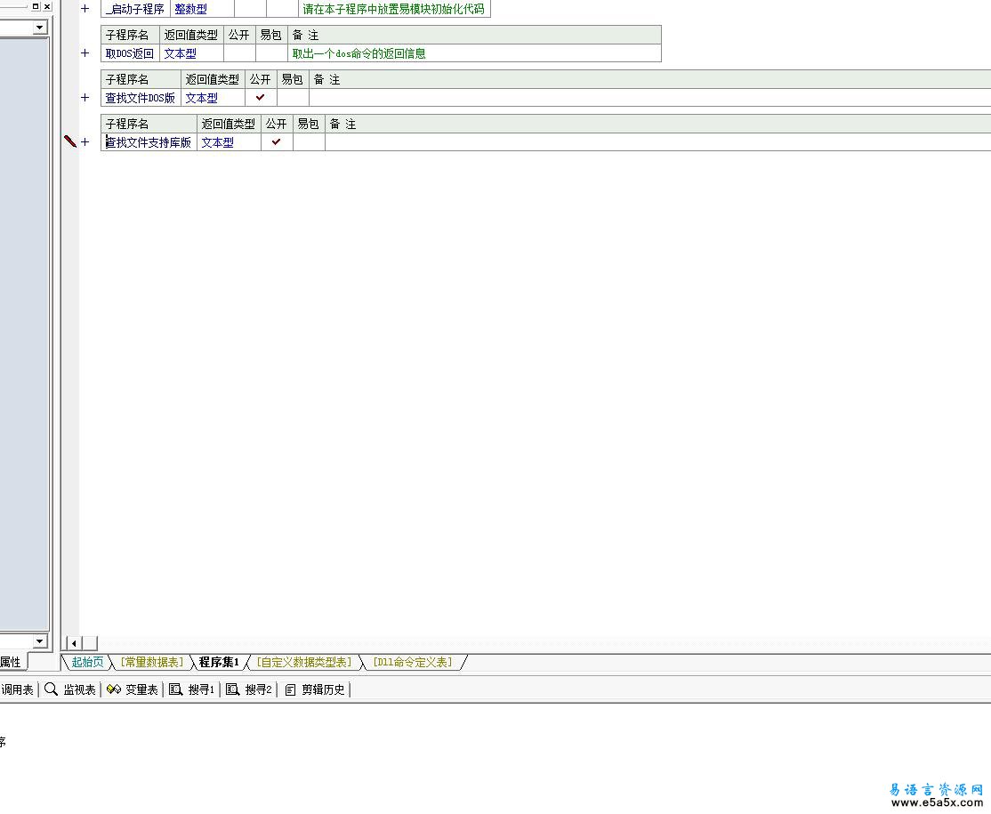Click the 搜寻1 search results icon
The width and height of the screenshot is (991, 814).
(175, 689)
